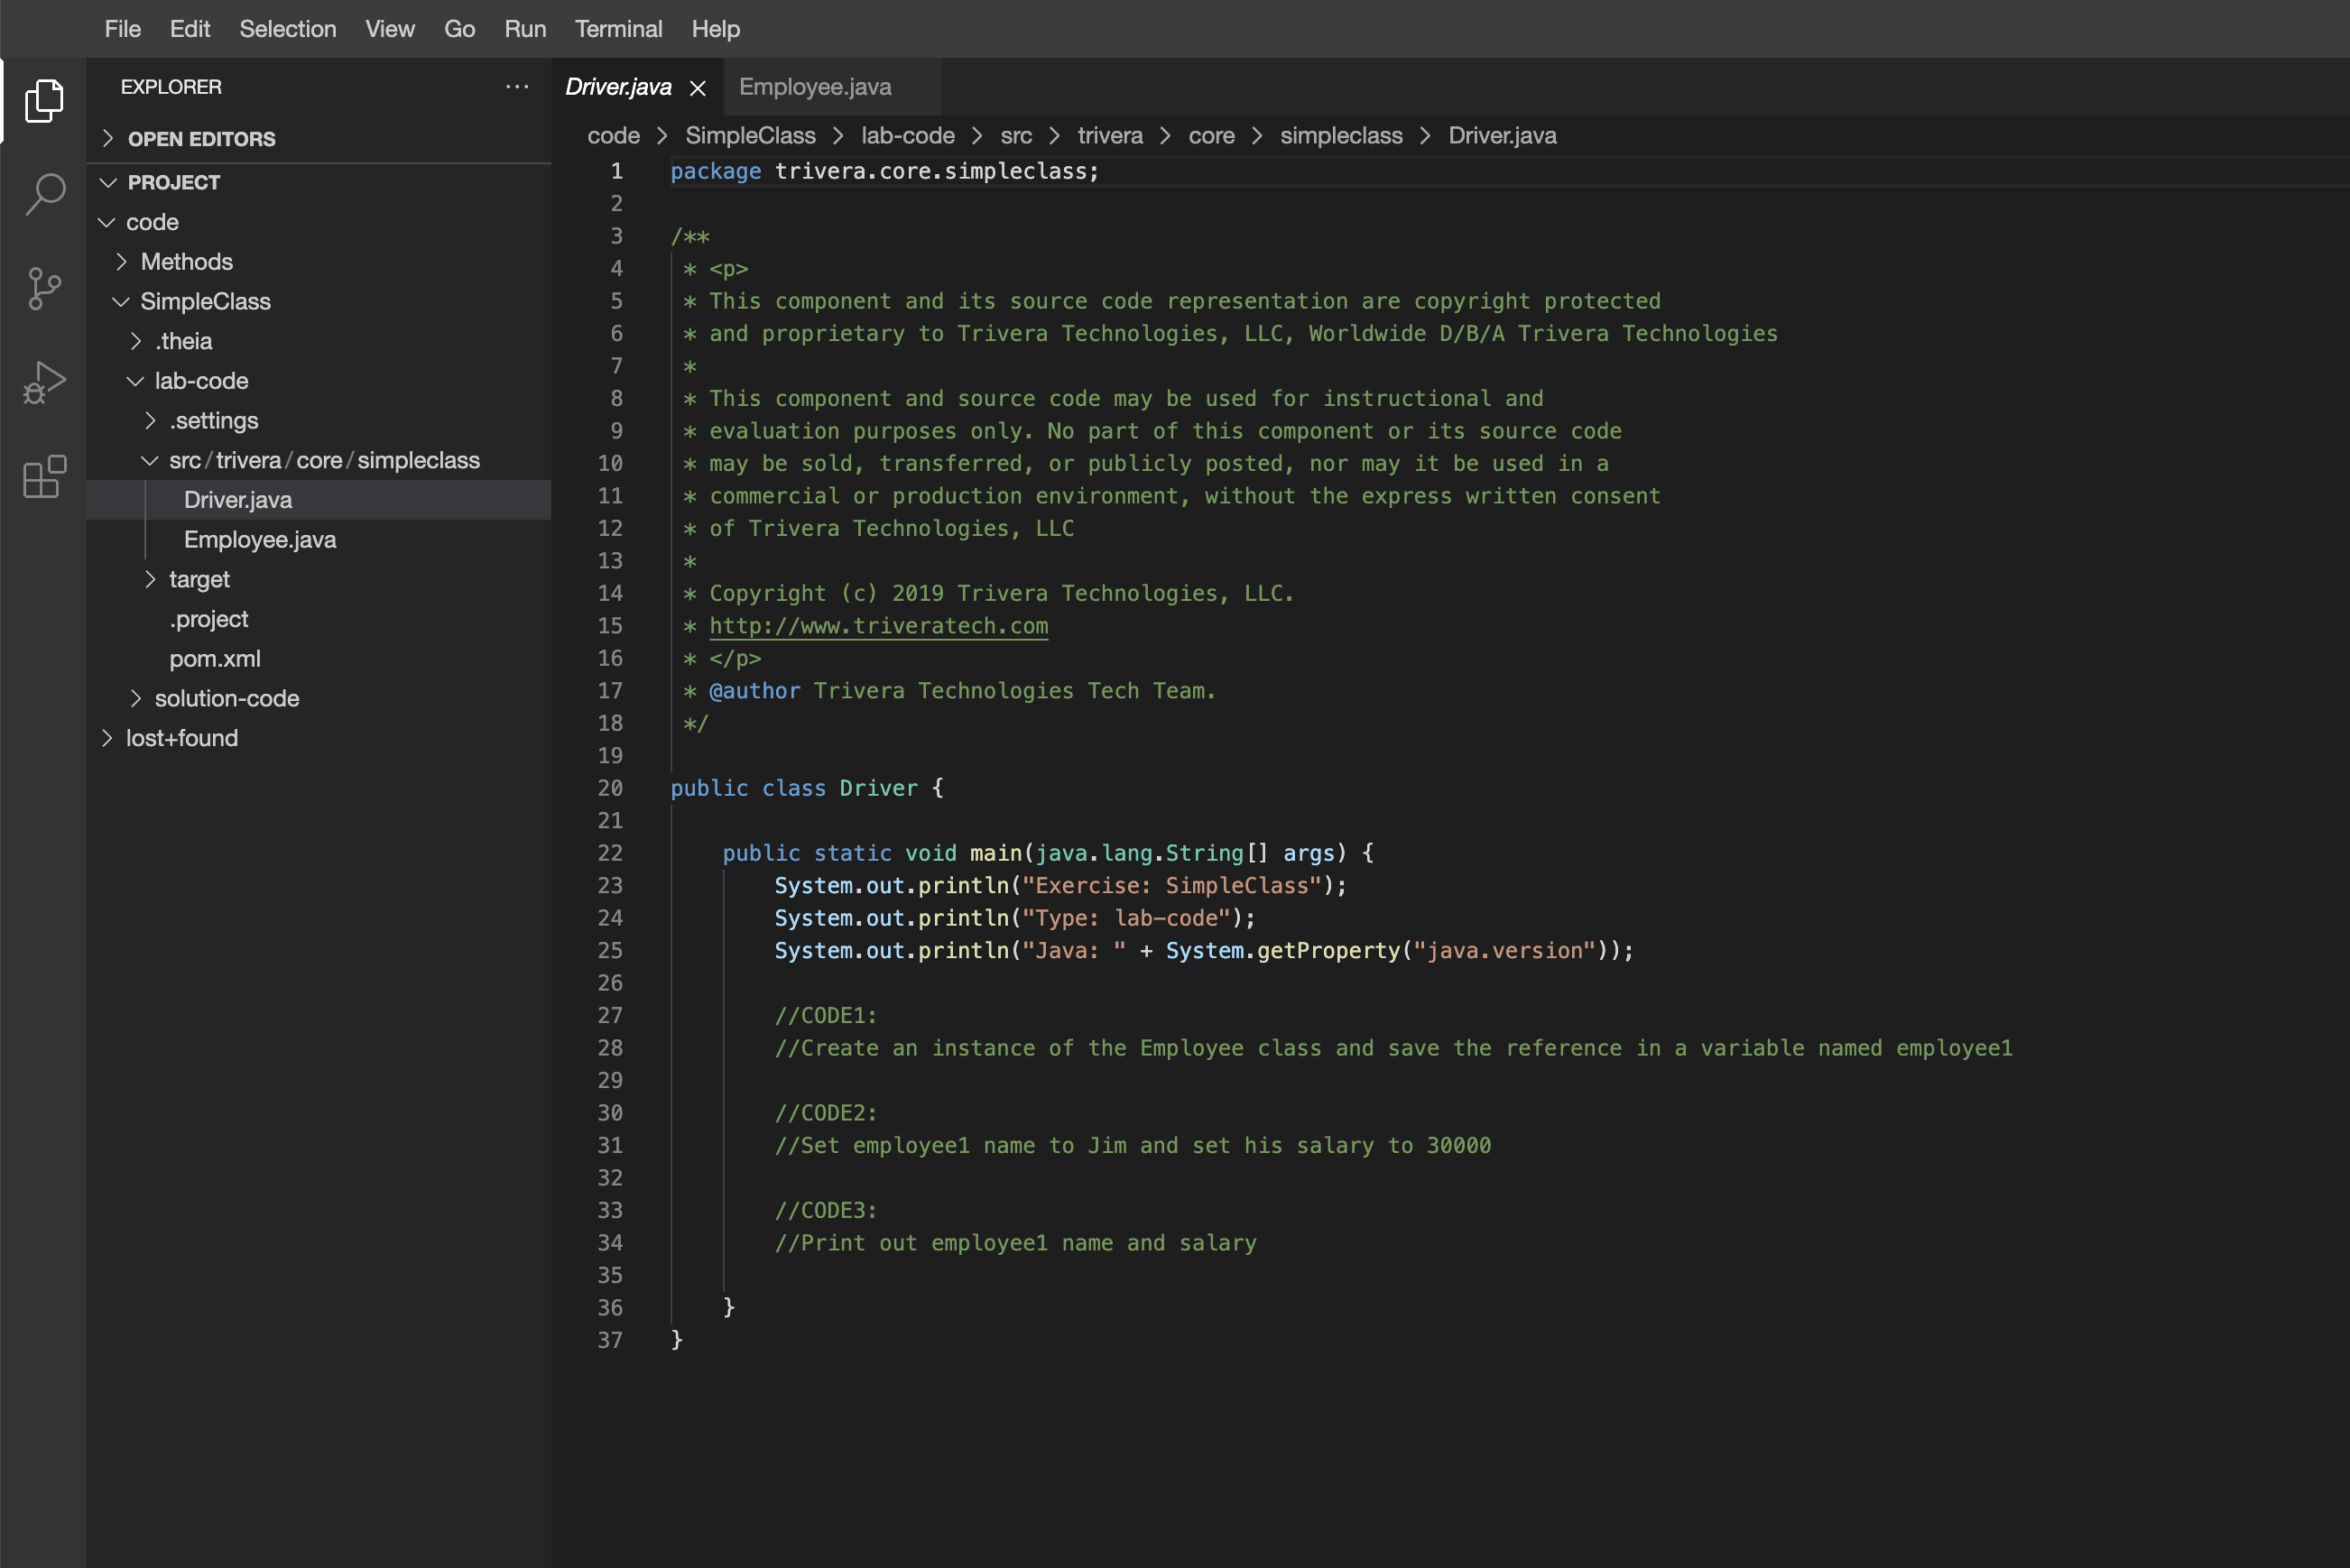
Task: Open the Source Control view icon
Action: 44,288
